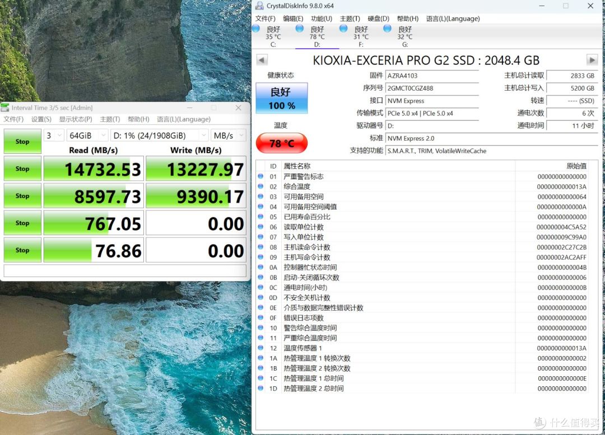Click status dot of attribute 0F 错误日志项数
The width and height of the screenshot is (605, 435).
(260, 318)
